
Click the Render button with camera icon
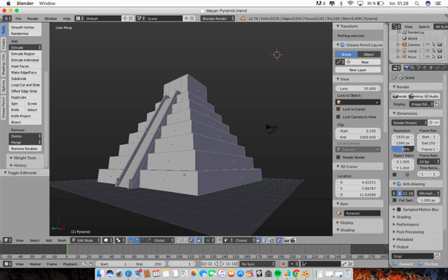[400, 96]
